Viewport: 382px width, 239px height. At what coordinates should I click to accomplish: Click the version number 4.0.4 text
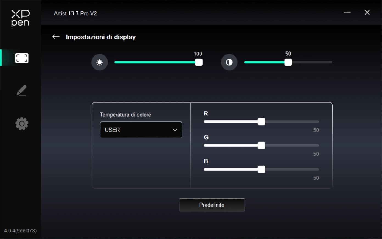point(20,230)
